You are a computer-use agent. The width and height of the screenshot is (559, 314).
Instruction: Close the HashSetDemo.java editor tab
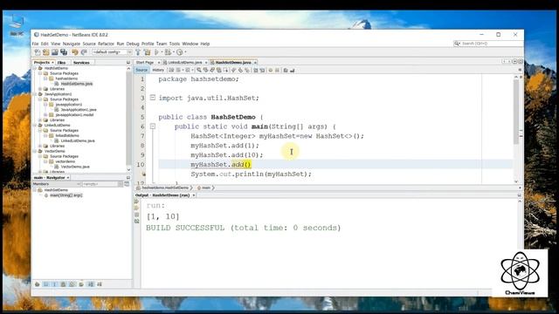[x=255, y=63]
